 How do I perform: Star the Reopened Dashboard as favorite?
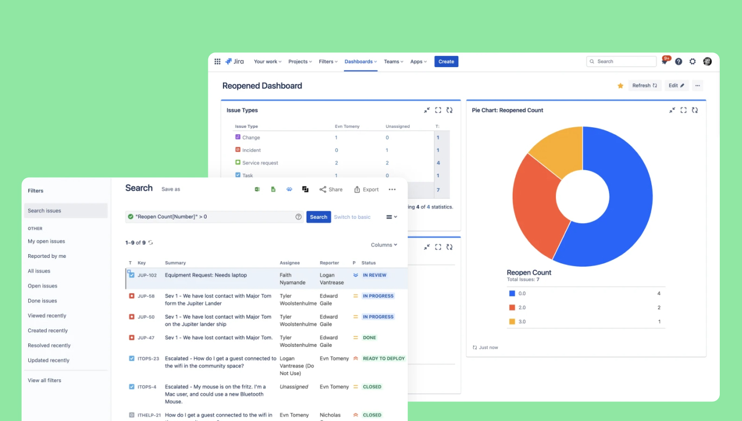click(x=621, y=86)
